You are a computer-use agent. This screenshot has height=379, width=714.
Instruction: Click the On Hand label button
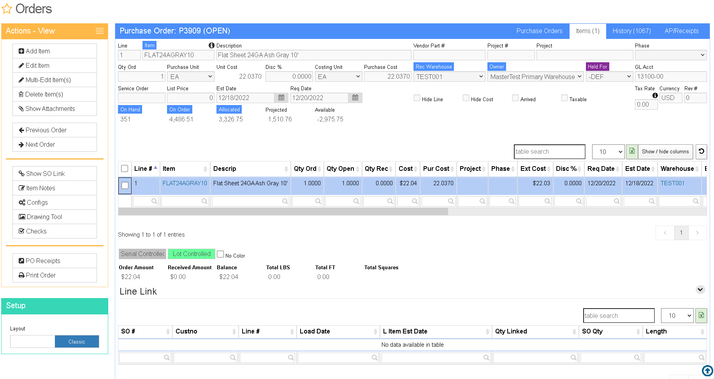(130, 110)
